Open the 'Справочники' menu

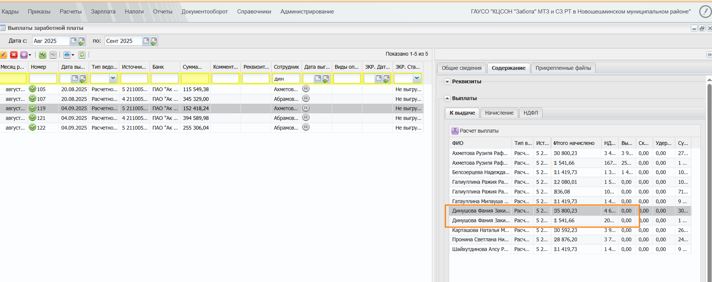(x=254, y=12)
